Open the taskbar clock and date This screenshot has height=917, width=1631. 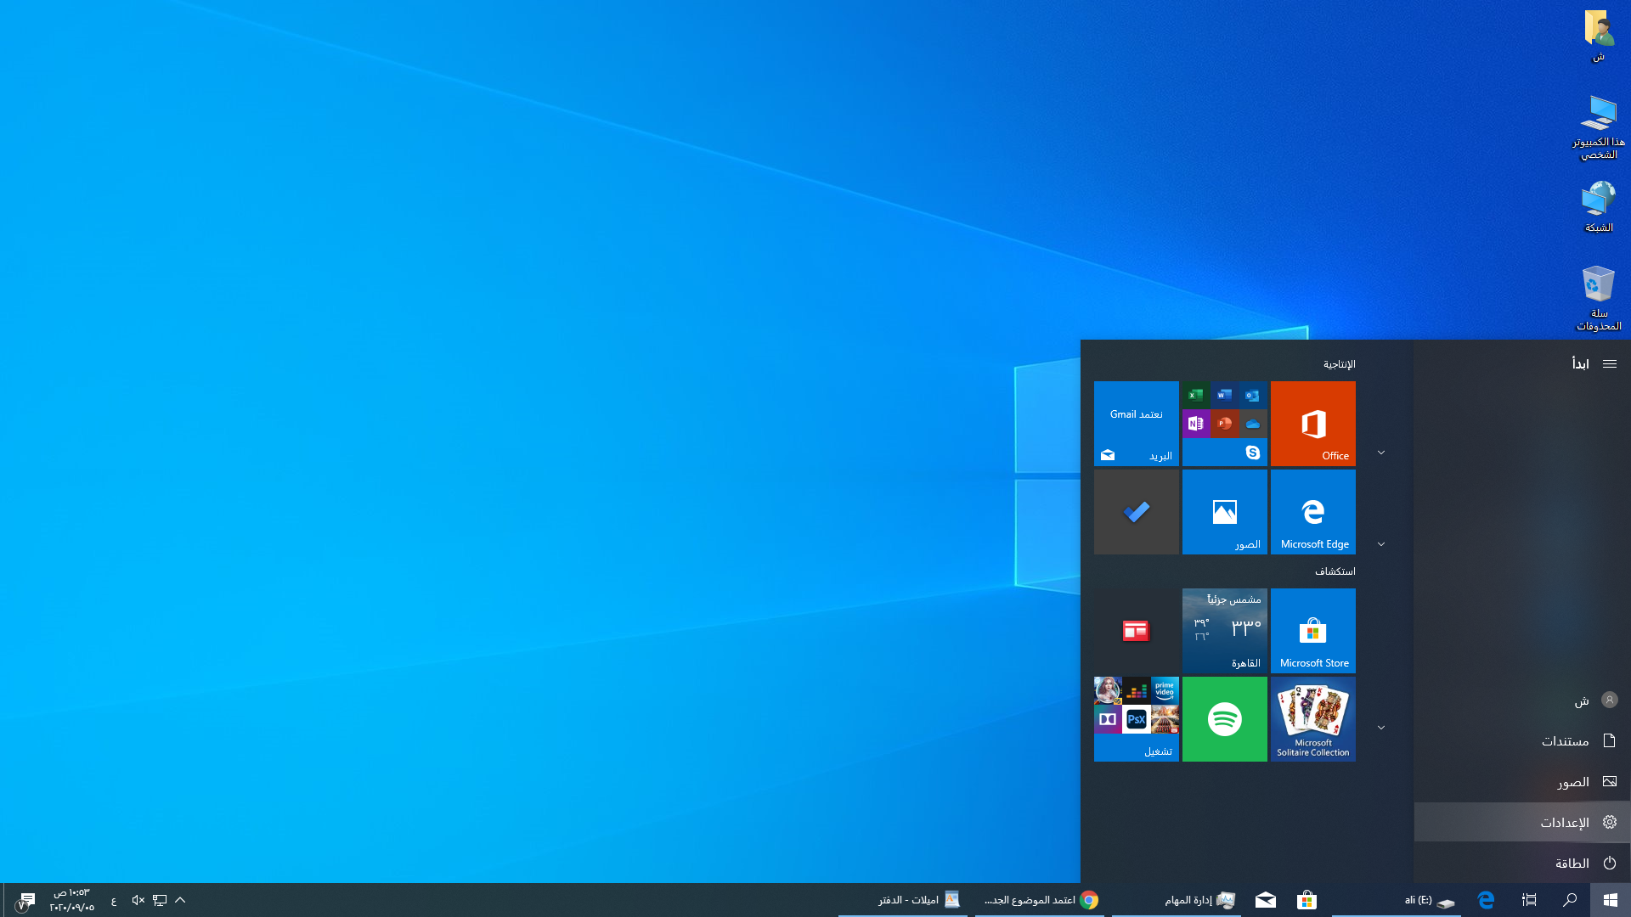point(72,900)
